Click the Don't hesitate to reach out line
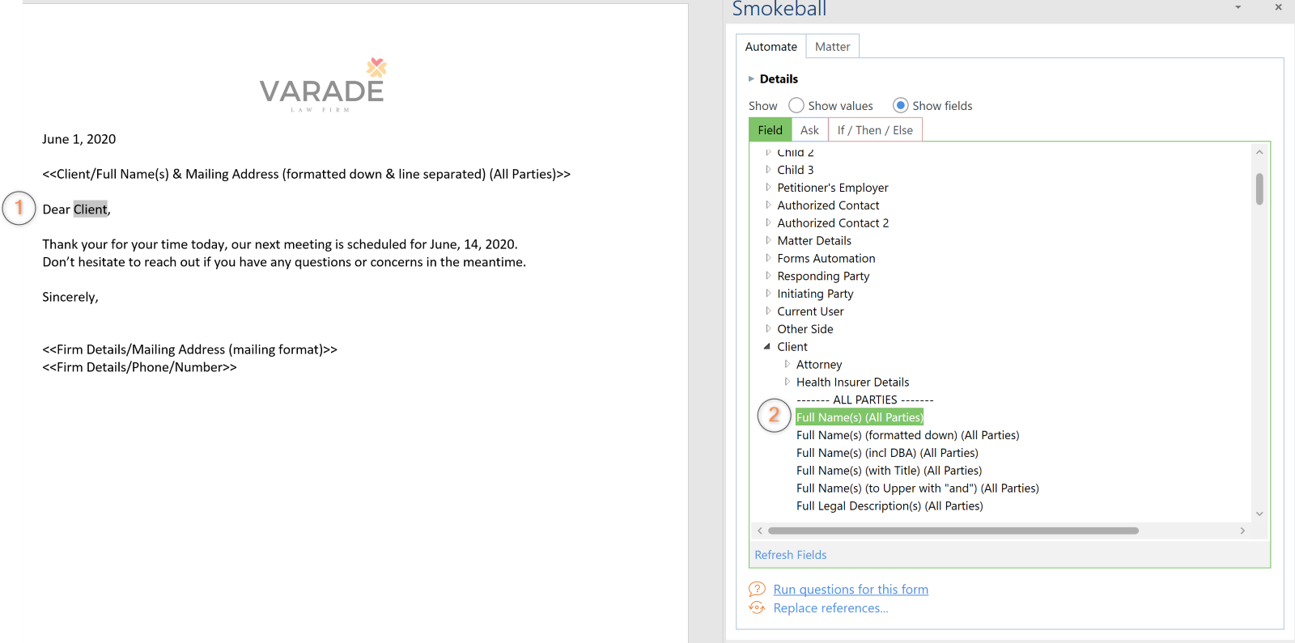This screenshot has width=1295, height=643. point(284,262)
